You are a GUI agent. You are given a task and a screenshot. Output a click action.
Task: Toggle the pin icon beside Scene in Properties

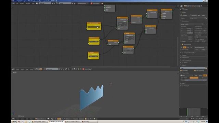181,9
